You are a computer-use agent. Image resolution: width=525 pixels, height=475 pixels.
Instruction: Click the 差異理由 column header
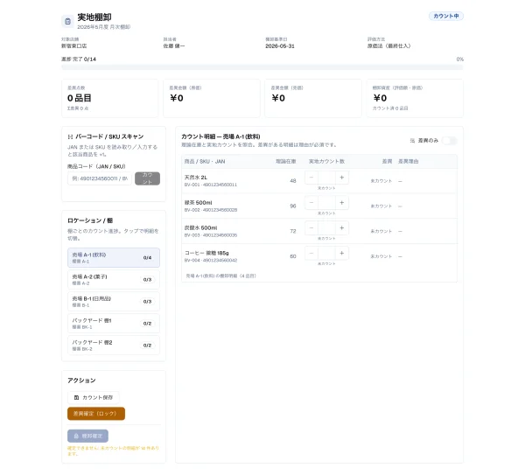tap(408, 161)
